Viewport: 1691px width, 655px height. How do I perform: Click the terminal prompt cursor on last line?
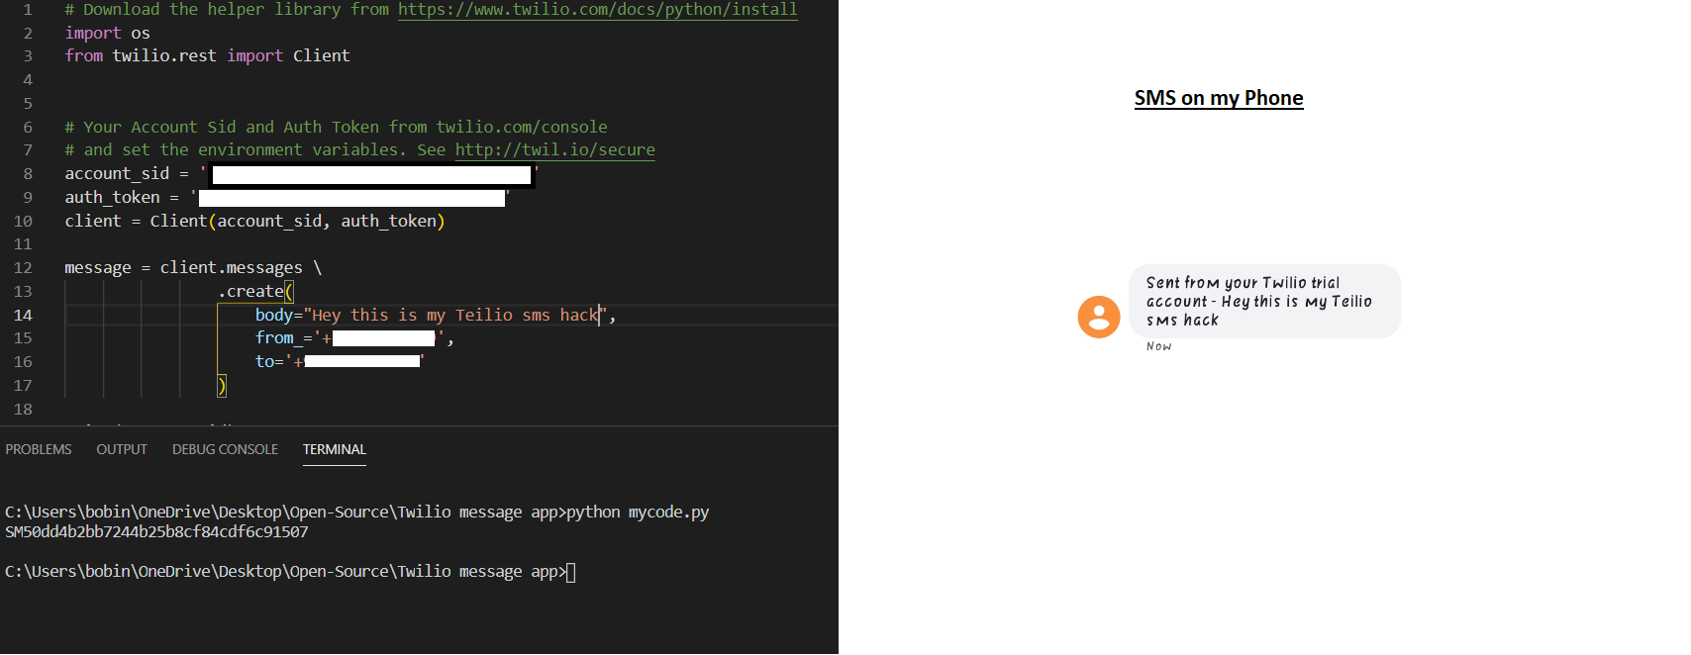[x=570, y=572]
